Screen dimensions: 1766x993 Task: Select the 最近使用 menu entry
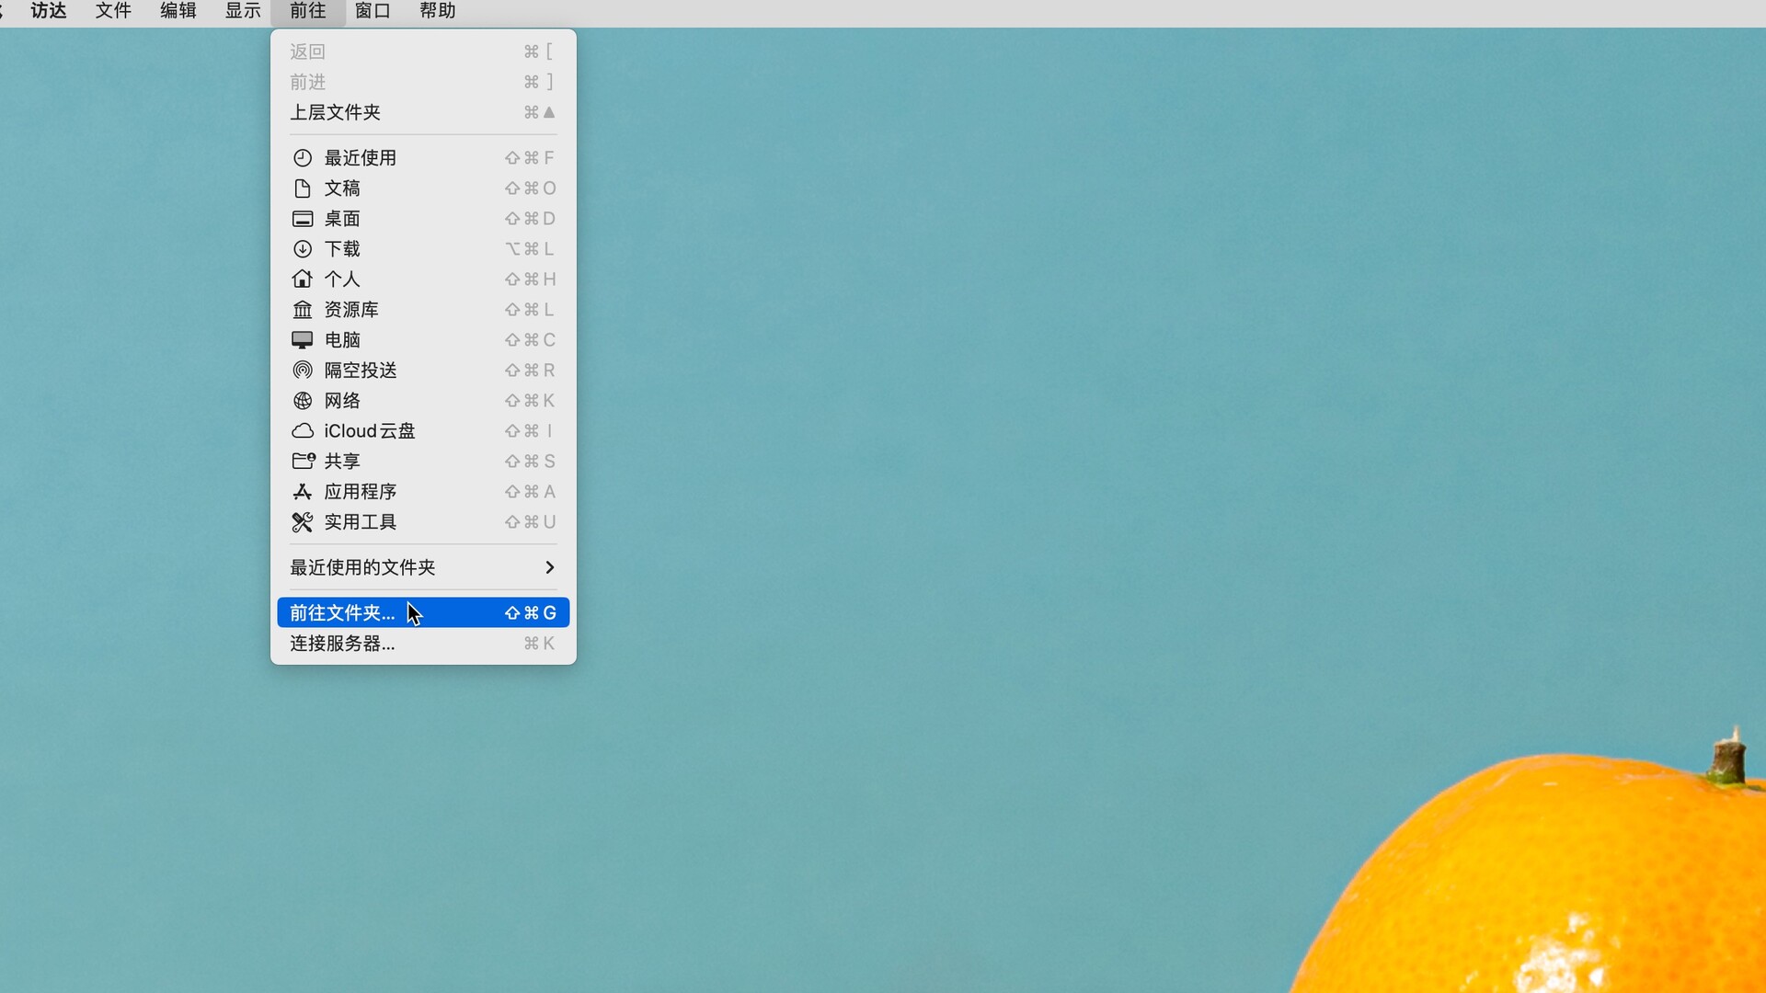[x=423, y=158]
